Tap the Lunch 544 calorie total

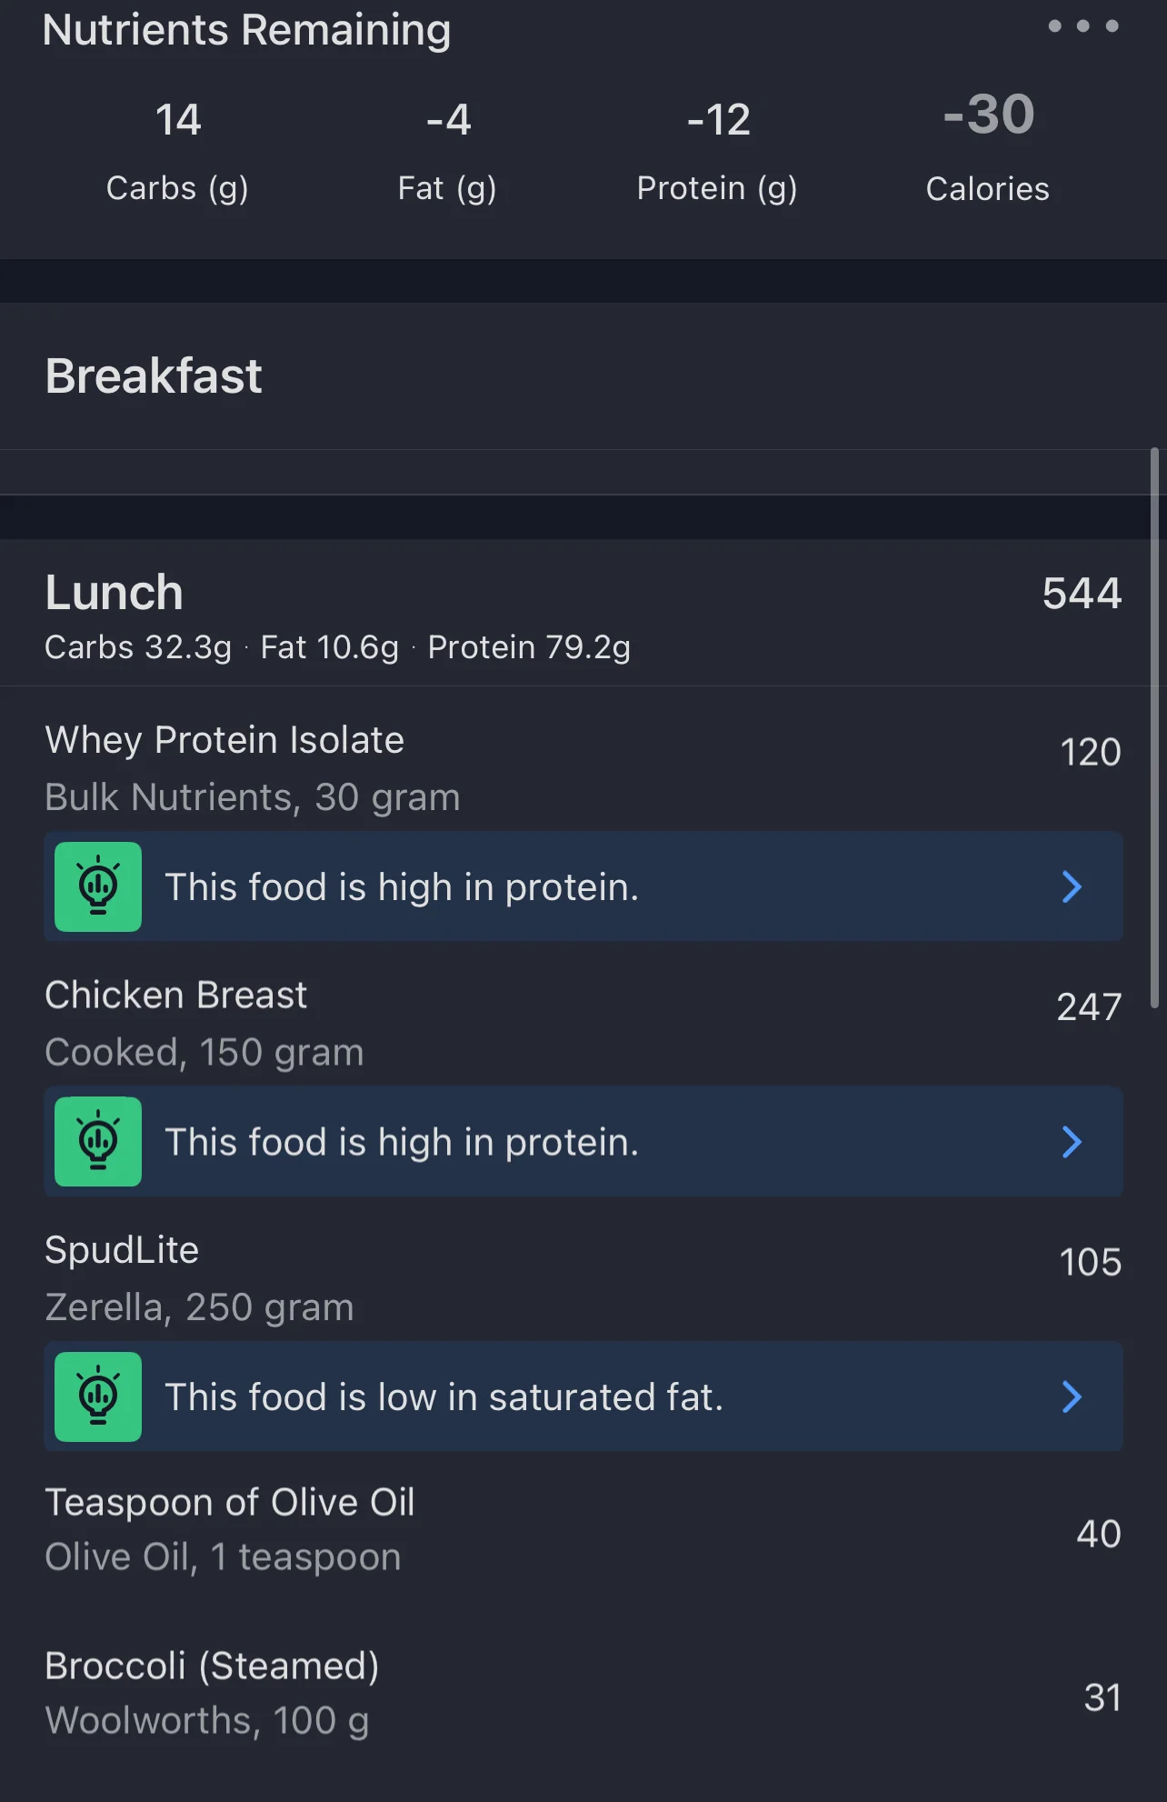[1082, 593]
